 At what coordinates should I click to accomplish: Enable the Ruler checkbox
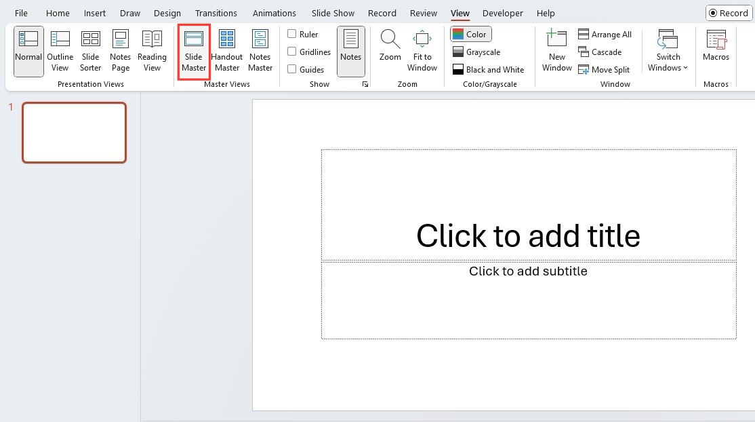pos(292,34)
